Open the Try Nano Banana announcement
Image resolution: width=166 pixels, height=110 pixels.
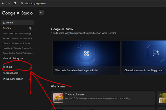pyautogui.click(x=103, y=98)
